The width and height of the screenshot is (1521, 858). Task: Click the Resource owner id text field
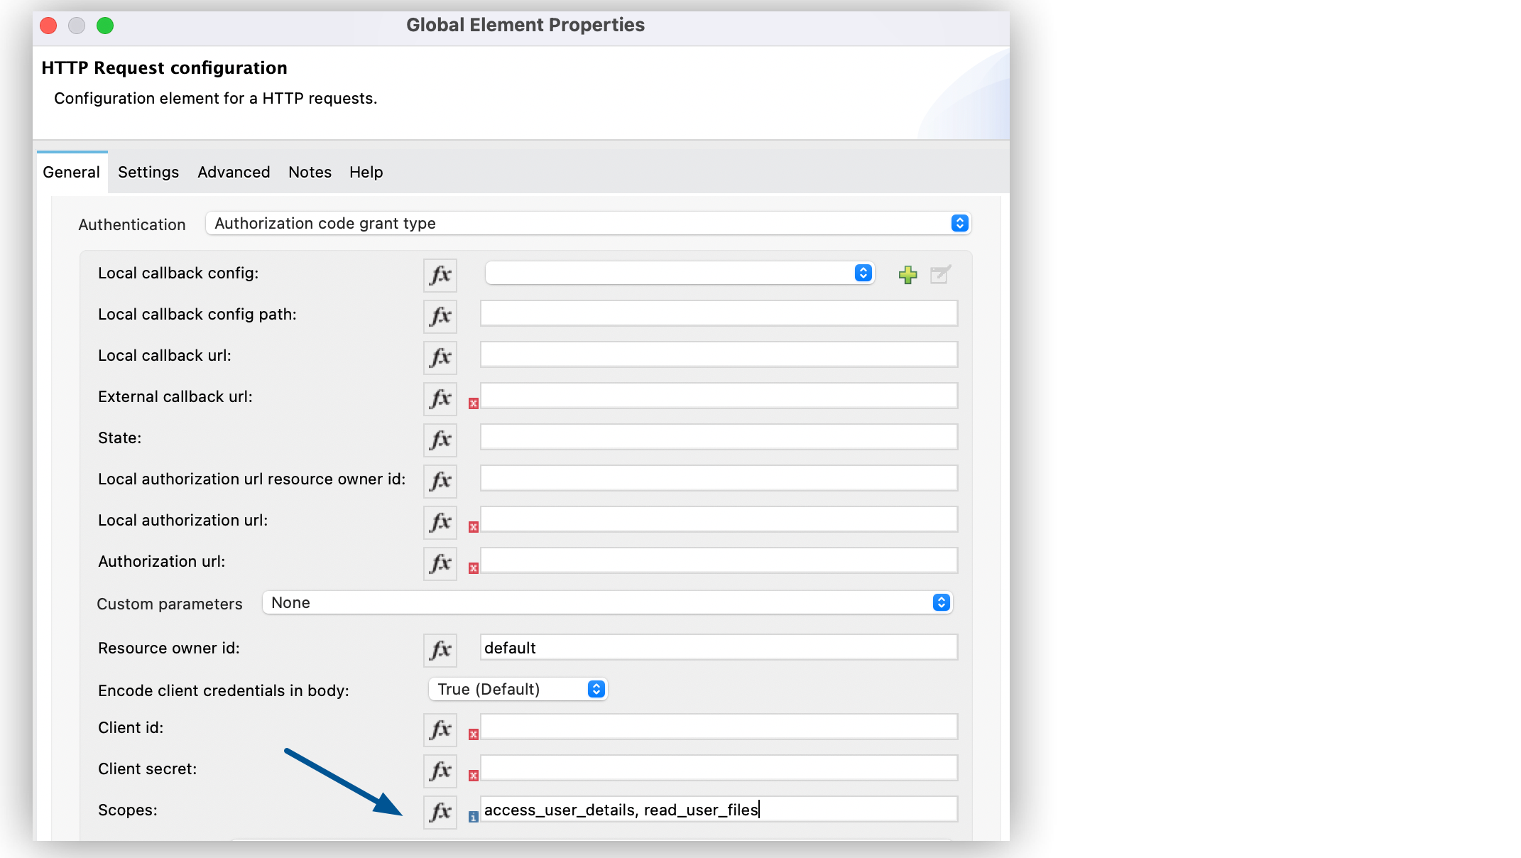(719, 648)
